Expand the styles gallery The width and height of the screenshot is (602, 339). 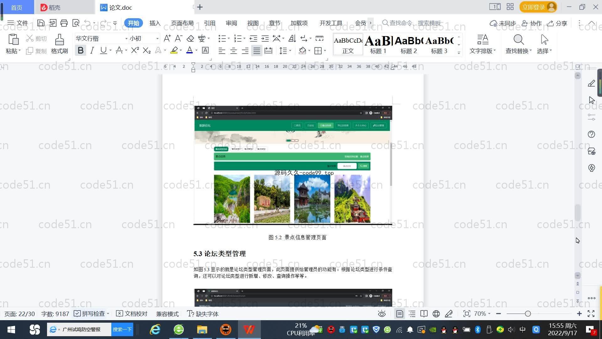(x=459, y=53)
